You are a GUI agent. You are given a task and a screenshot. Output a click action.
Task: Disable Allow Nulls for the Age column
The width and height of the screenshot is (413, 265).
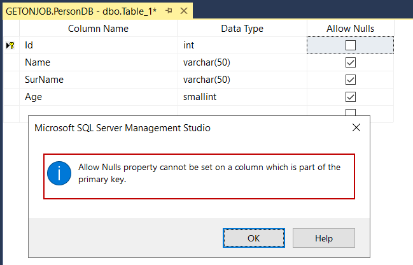(x=350, y=97)
